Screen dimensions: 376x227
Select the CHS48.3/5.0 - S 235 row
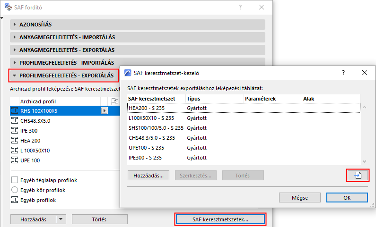point(244,138)
